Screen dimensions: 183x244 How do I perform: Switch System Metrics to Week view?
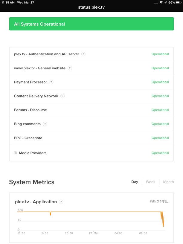point(150,182)
